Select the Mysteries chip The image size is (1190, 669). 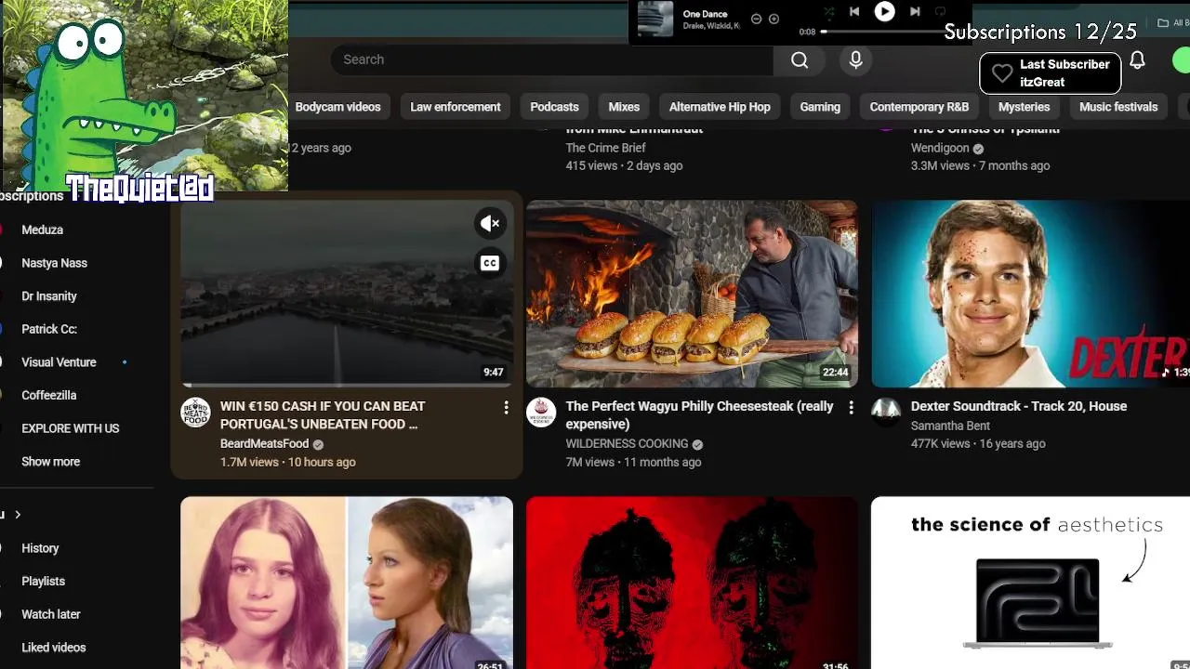point(1024,107)
